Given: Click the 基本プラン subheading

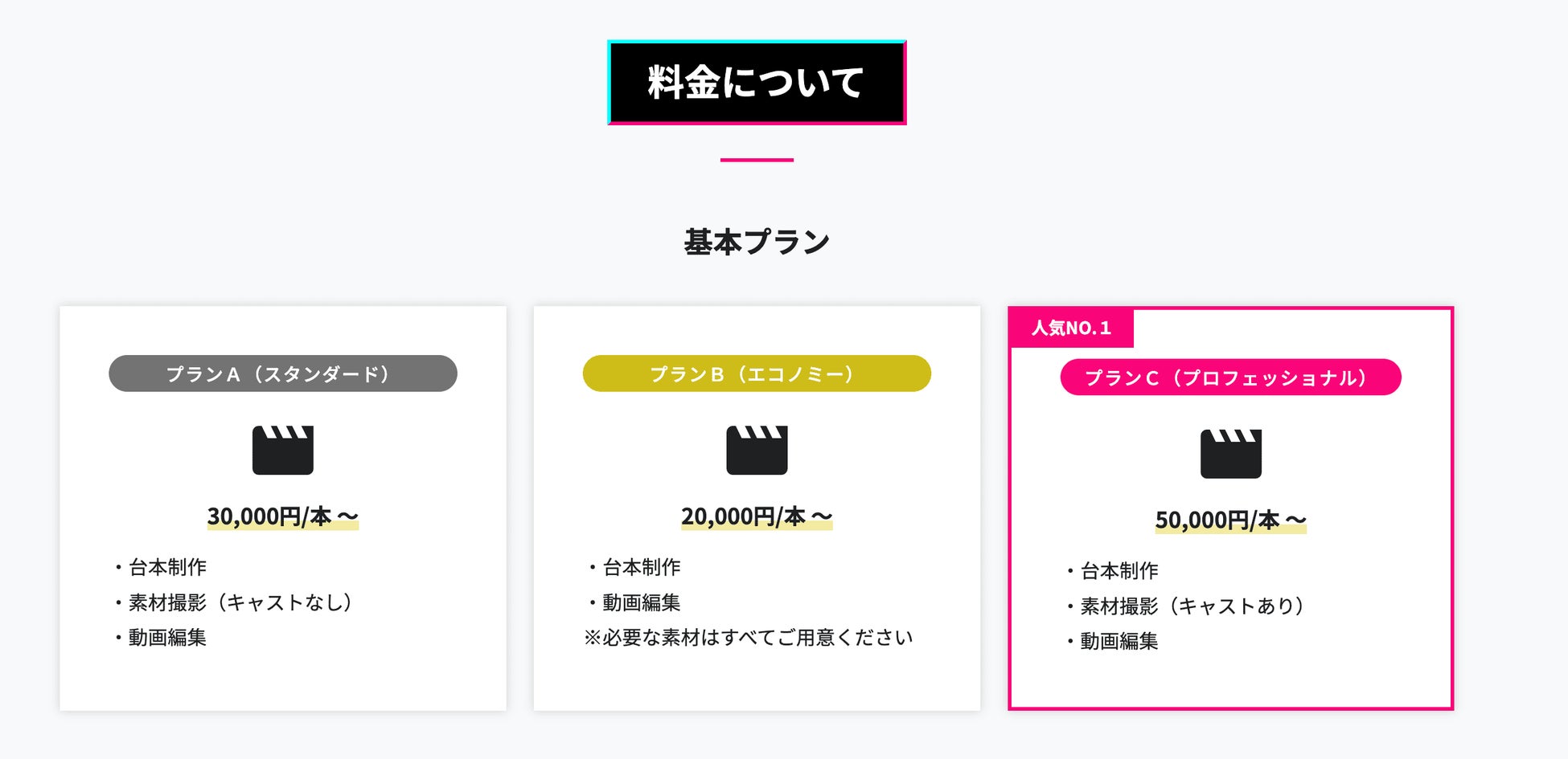Looking at the screenshot, I should [757, 242].
